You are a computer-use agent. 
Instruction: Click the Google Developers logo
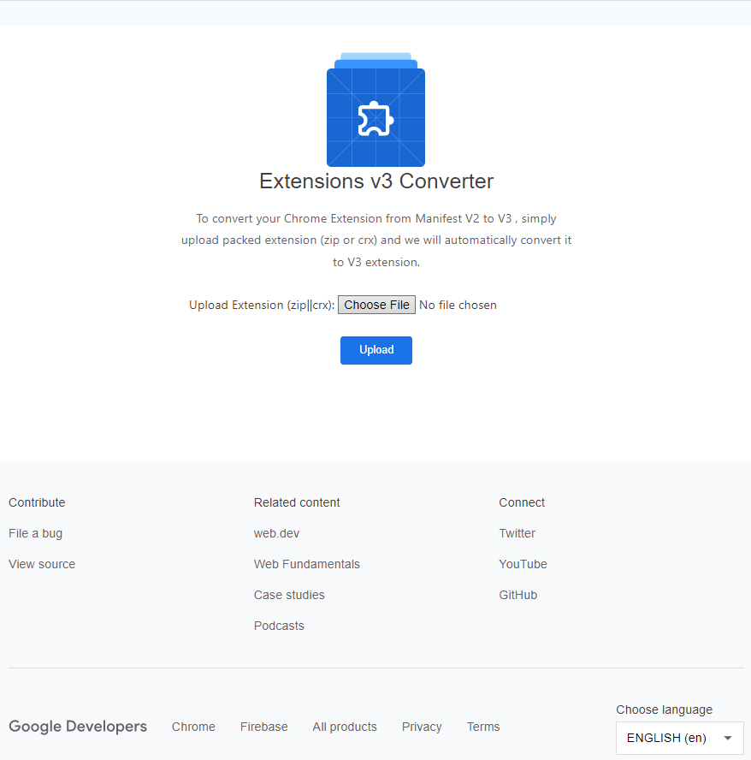pos(78,727)
